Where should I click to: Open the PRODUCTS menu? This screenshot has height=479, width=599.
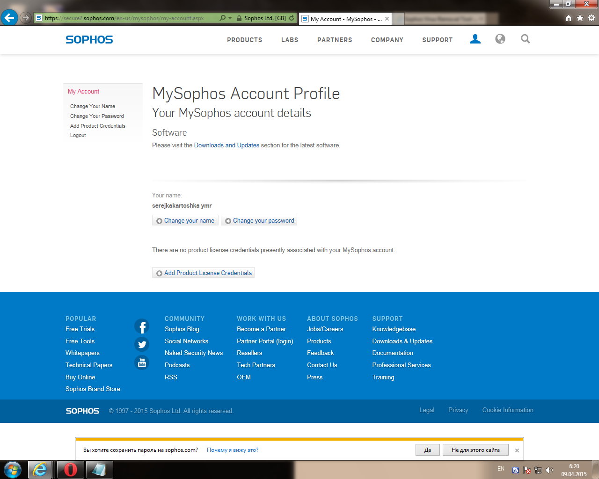coord(245,40)
